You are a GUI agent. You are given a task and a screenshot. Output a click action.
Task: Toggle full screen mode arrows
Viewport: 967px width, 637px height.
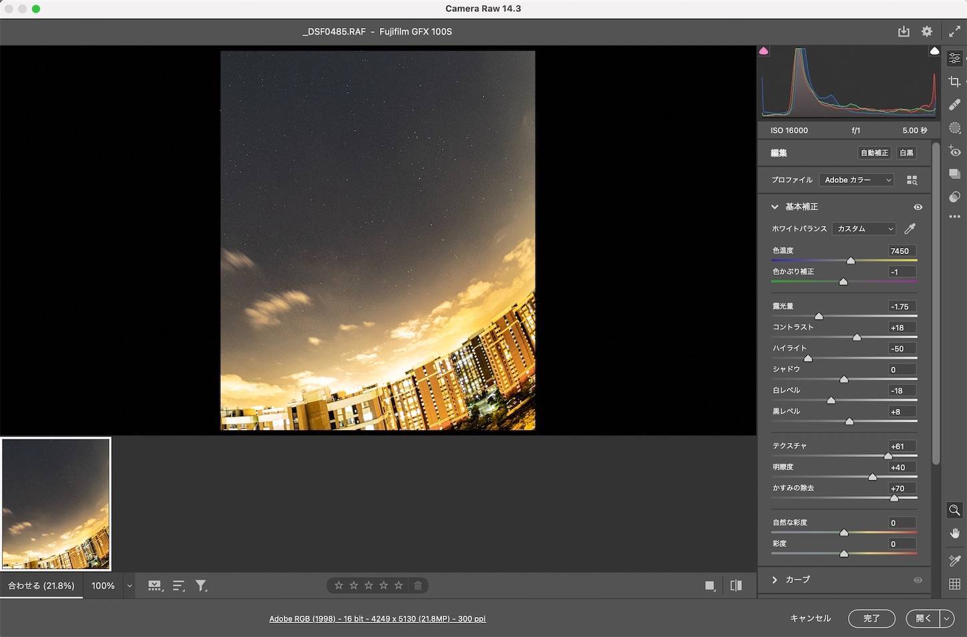coord(955,31)
